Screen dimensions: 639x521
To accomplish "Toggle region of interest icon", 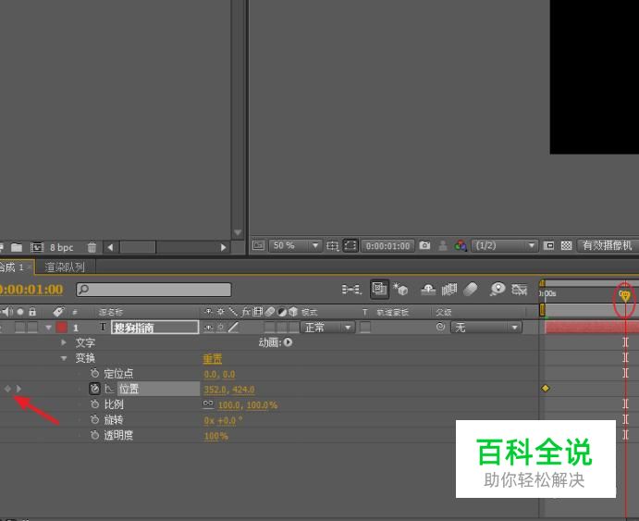I will click(549, 245).
